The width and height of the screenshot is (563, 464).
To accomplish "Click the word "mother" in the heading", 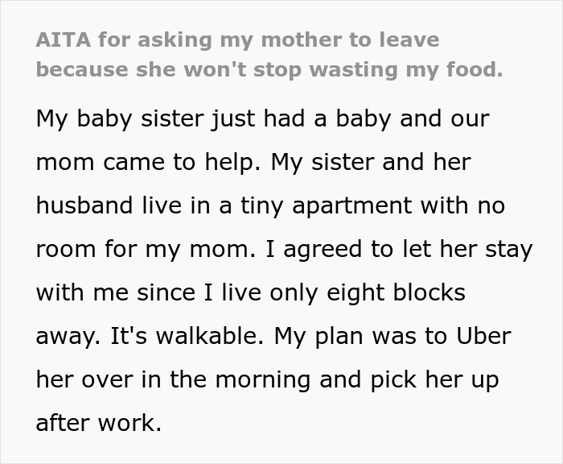I will (x=266, y=40).
